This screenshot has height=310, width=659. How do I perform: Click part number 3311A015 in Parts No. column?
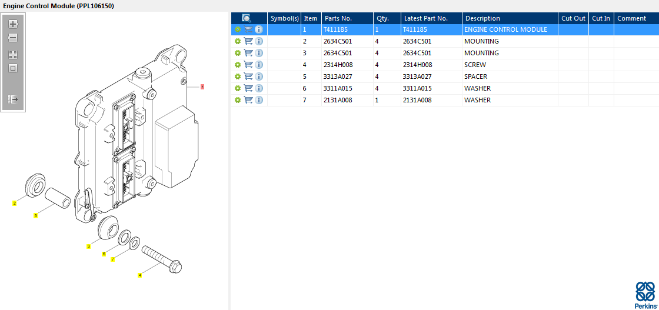[338, 88]
